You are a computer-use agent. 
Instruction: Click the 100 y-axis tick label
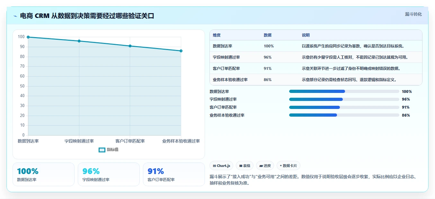click(x=21, y=37)
